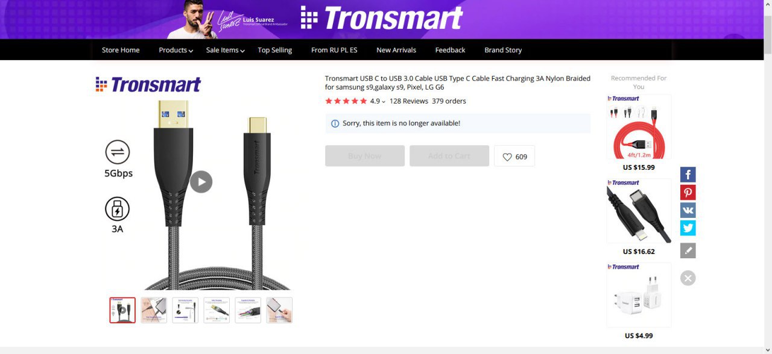Close the floating share sidebar
This screenshot has width=772, height=354.
688,278
